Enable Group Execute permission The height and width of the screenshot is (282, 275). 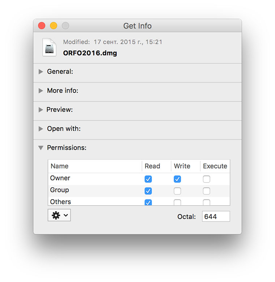(206, 191)
